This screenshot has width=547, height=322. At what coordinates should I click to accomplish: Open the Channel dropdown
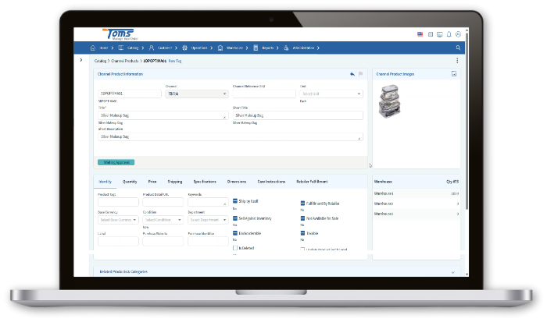click(196, 94)
